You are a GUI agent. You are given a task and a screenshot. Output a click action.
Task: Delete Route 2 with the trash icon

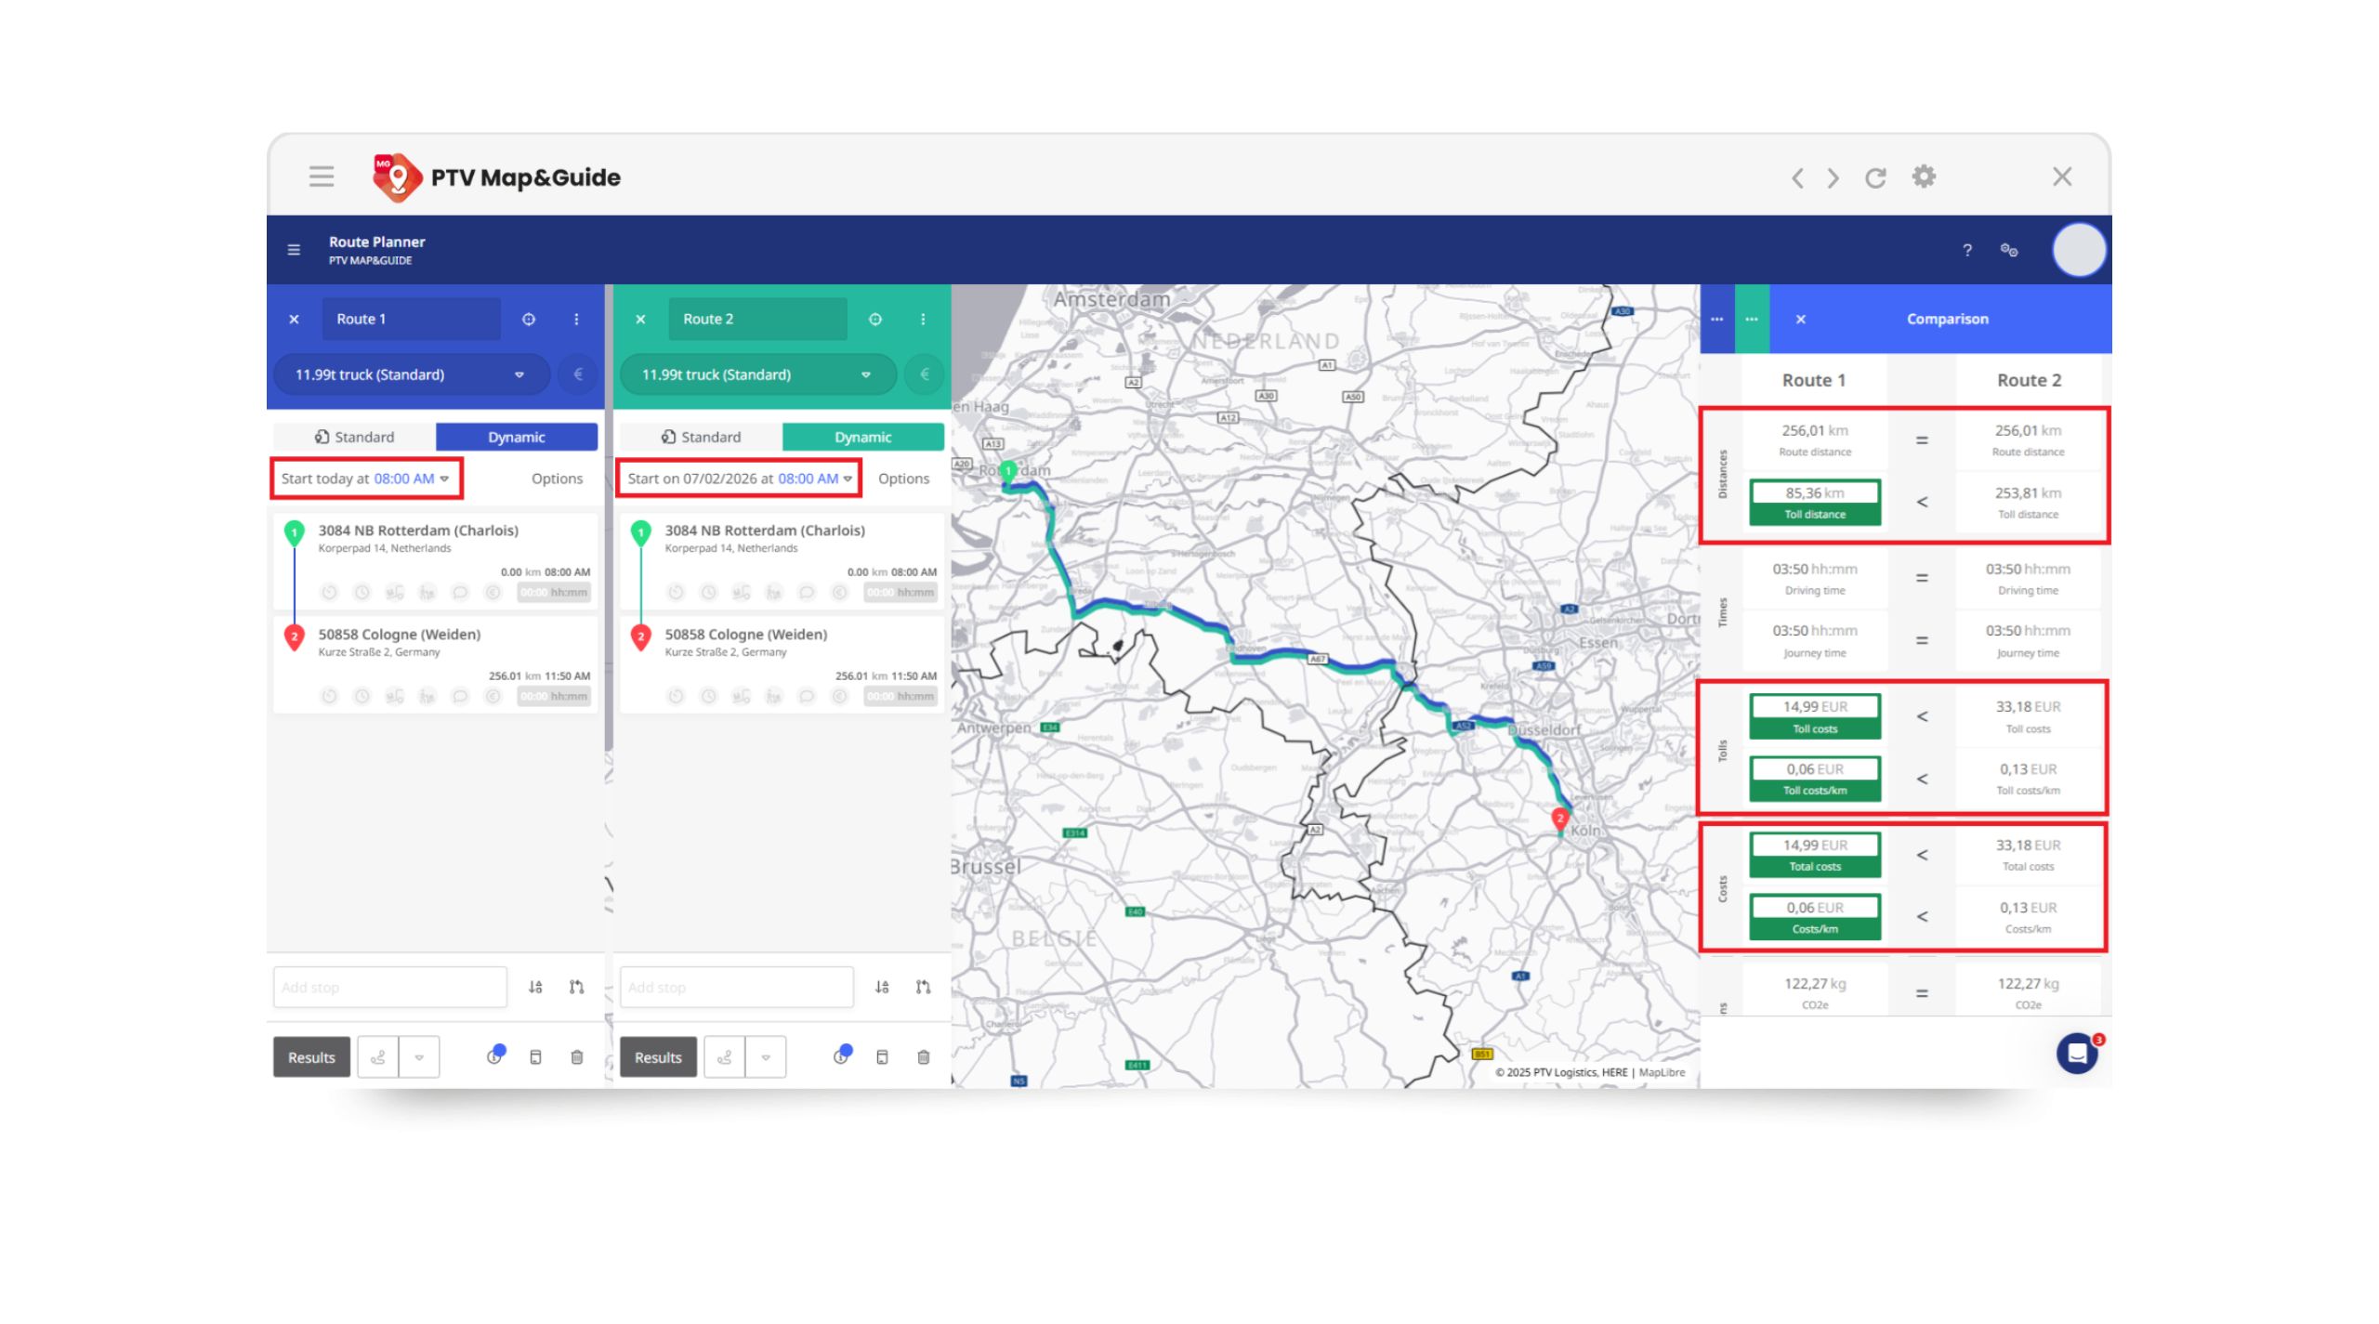(924, 1057)
